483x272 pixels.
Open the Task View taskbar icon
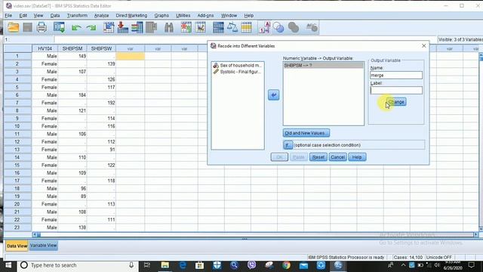[147, 265]
